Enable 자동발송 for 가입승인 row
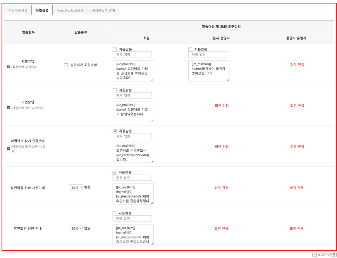The width and height of the screenshot is (337, 258). click(x=115, y=90)
